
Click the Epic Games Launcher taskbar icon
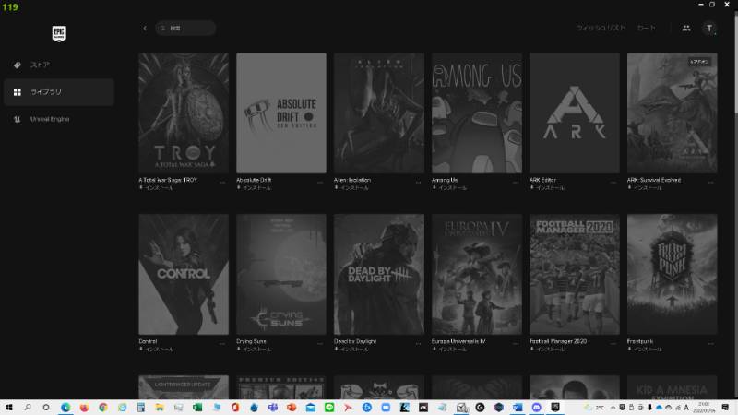coord(555,408)
